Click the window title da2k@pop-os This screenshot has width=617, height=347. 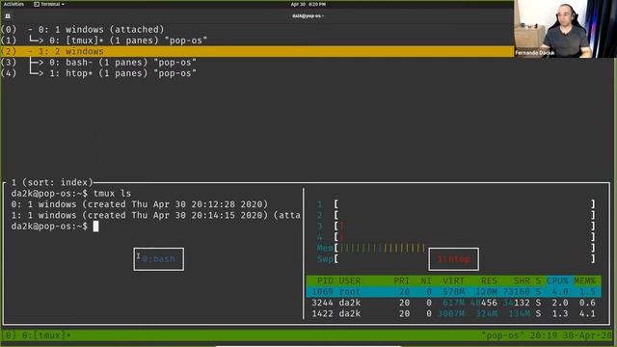click(x=308, y=16)
